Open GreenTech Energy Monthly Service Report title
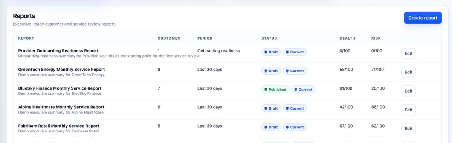The image size is (452, 143). [x=61, y=70]
